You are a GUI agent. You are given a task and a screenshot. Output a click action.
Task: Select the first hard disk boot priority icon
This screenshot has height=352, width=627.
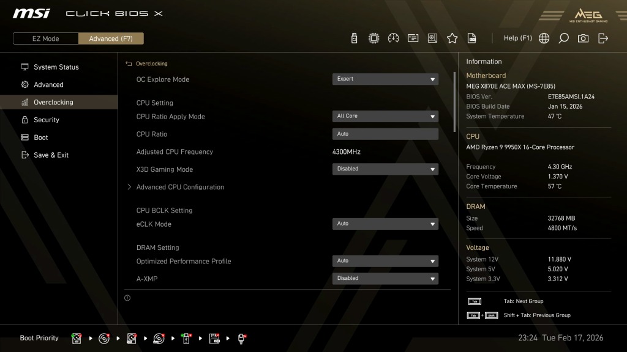[x=77, y=339]
